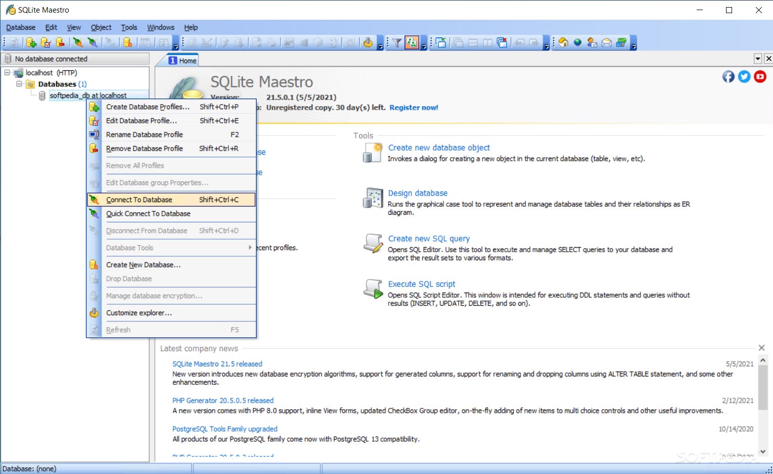This screenshot has height=474, width=773.
Task: Select Rename Database Profile menu entry
Action: coord(171,134)
